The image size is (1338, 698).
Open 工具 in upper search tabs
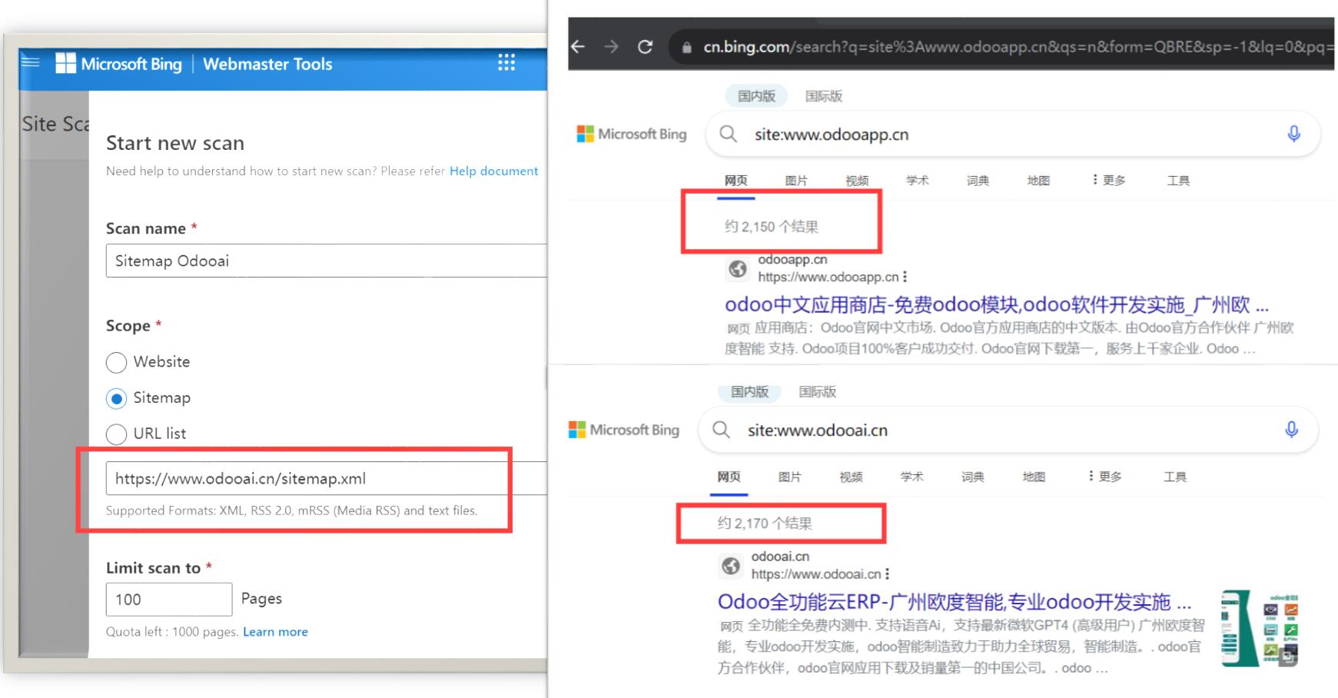pyautogui.click(x=1178, y=181)
